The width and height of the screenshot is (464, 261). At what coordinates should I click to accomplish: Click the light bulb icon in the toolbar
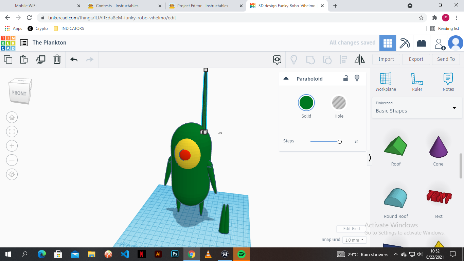coord(294,60)
